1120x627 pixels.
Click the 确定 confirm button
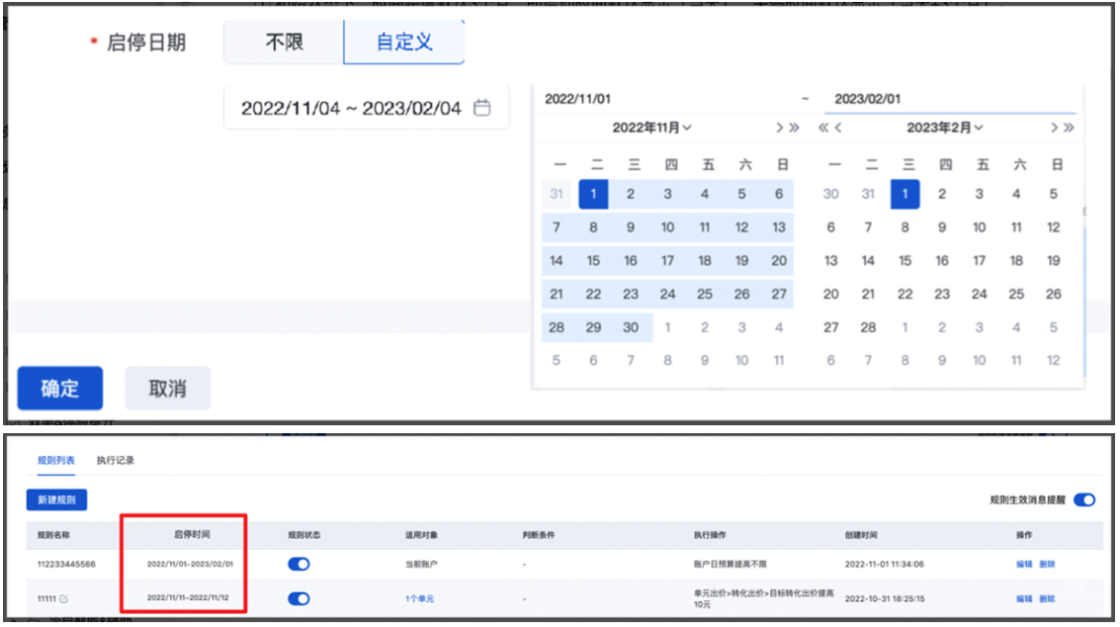pyautogui.click(x=60, y=389)
